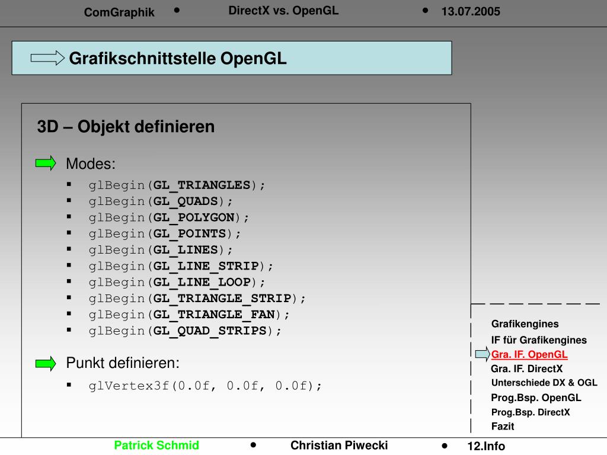The image size is (607, 455).
Task: Select the glBegin(GL_TRIANGLE_FAN); line
Action: (x=189, y=315)
